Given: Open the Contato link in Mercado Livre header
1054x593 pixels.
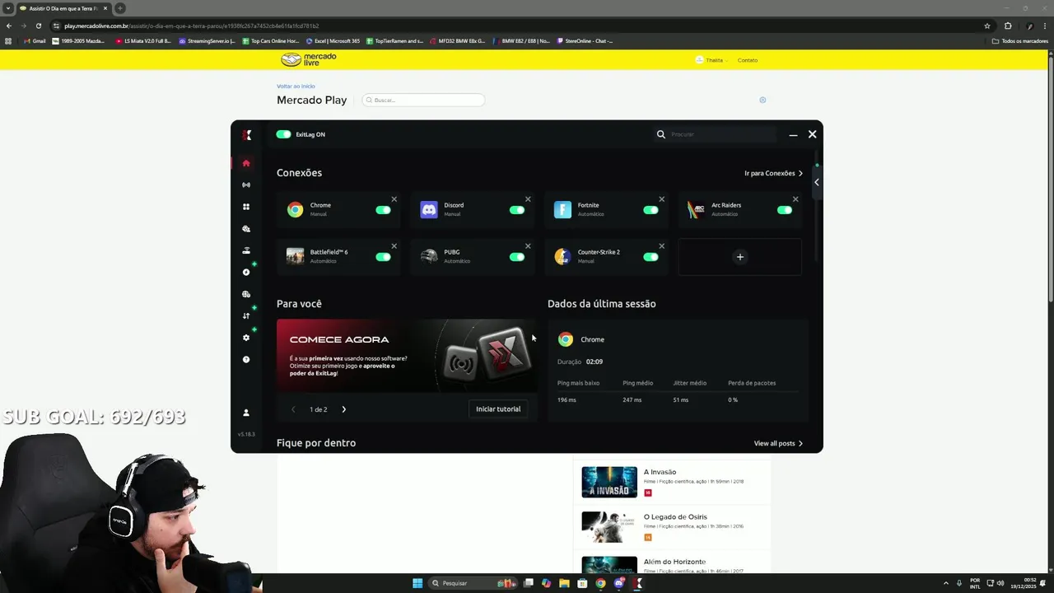Looking at the screenshot, I should [x=748, y=60].
